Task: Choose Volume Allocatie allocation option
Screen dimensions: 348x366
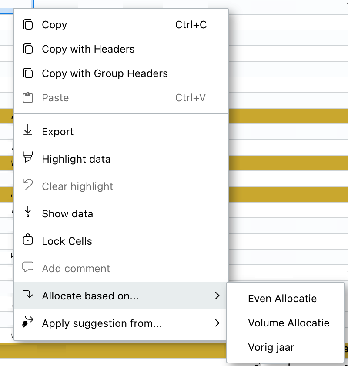Action: 289,323
